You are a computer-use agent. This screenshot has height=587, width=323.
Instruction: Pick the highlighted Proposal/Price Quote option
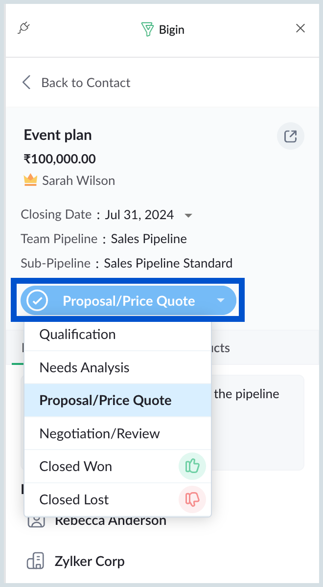click(117, 400)
